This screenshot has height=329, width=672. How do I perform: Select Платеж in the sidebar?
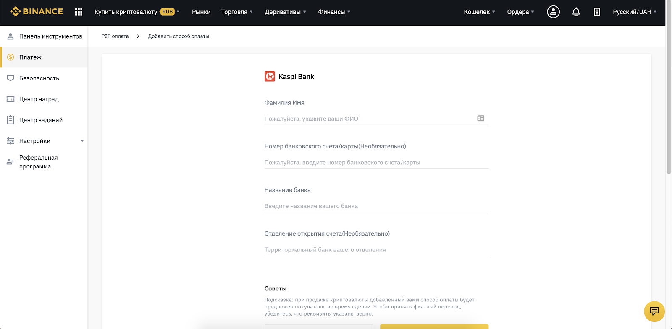tap(44, 57)
